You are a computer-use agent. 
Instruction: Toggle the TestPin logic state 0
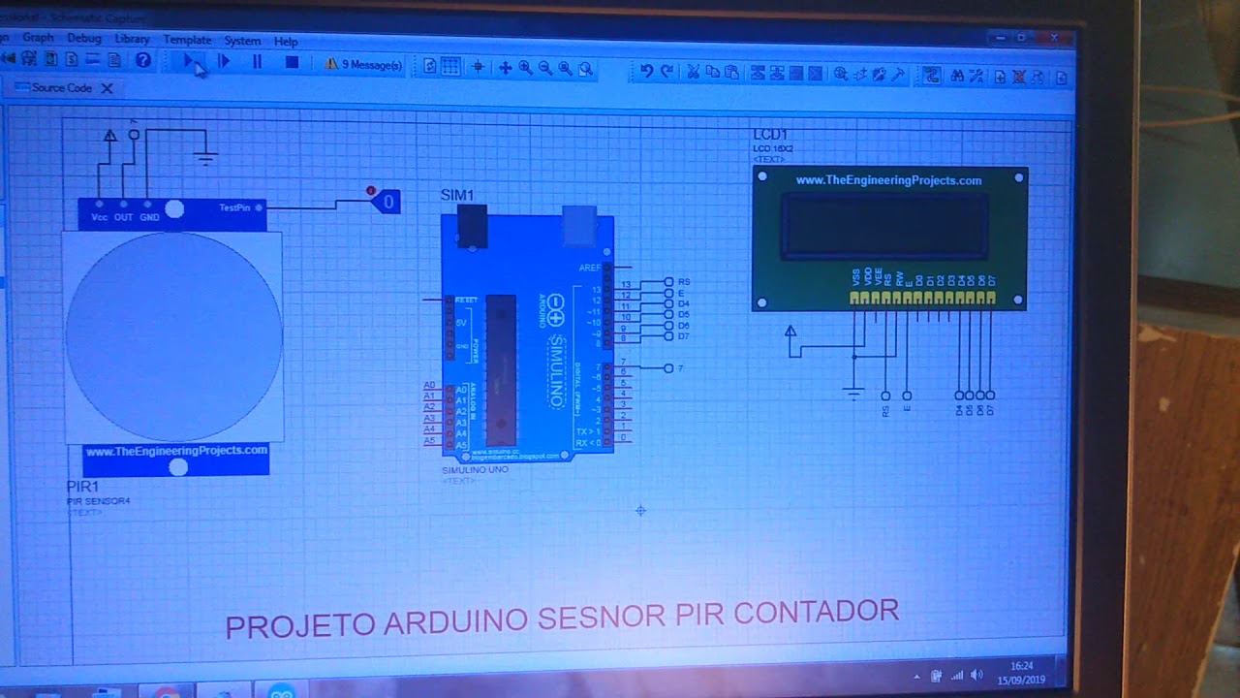click(x=387, y=202)
